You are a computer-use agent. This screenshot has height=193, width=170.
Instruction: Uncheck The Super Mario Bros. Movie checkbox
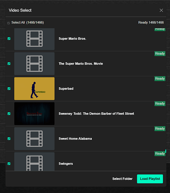(9, 64)
